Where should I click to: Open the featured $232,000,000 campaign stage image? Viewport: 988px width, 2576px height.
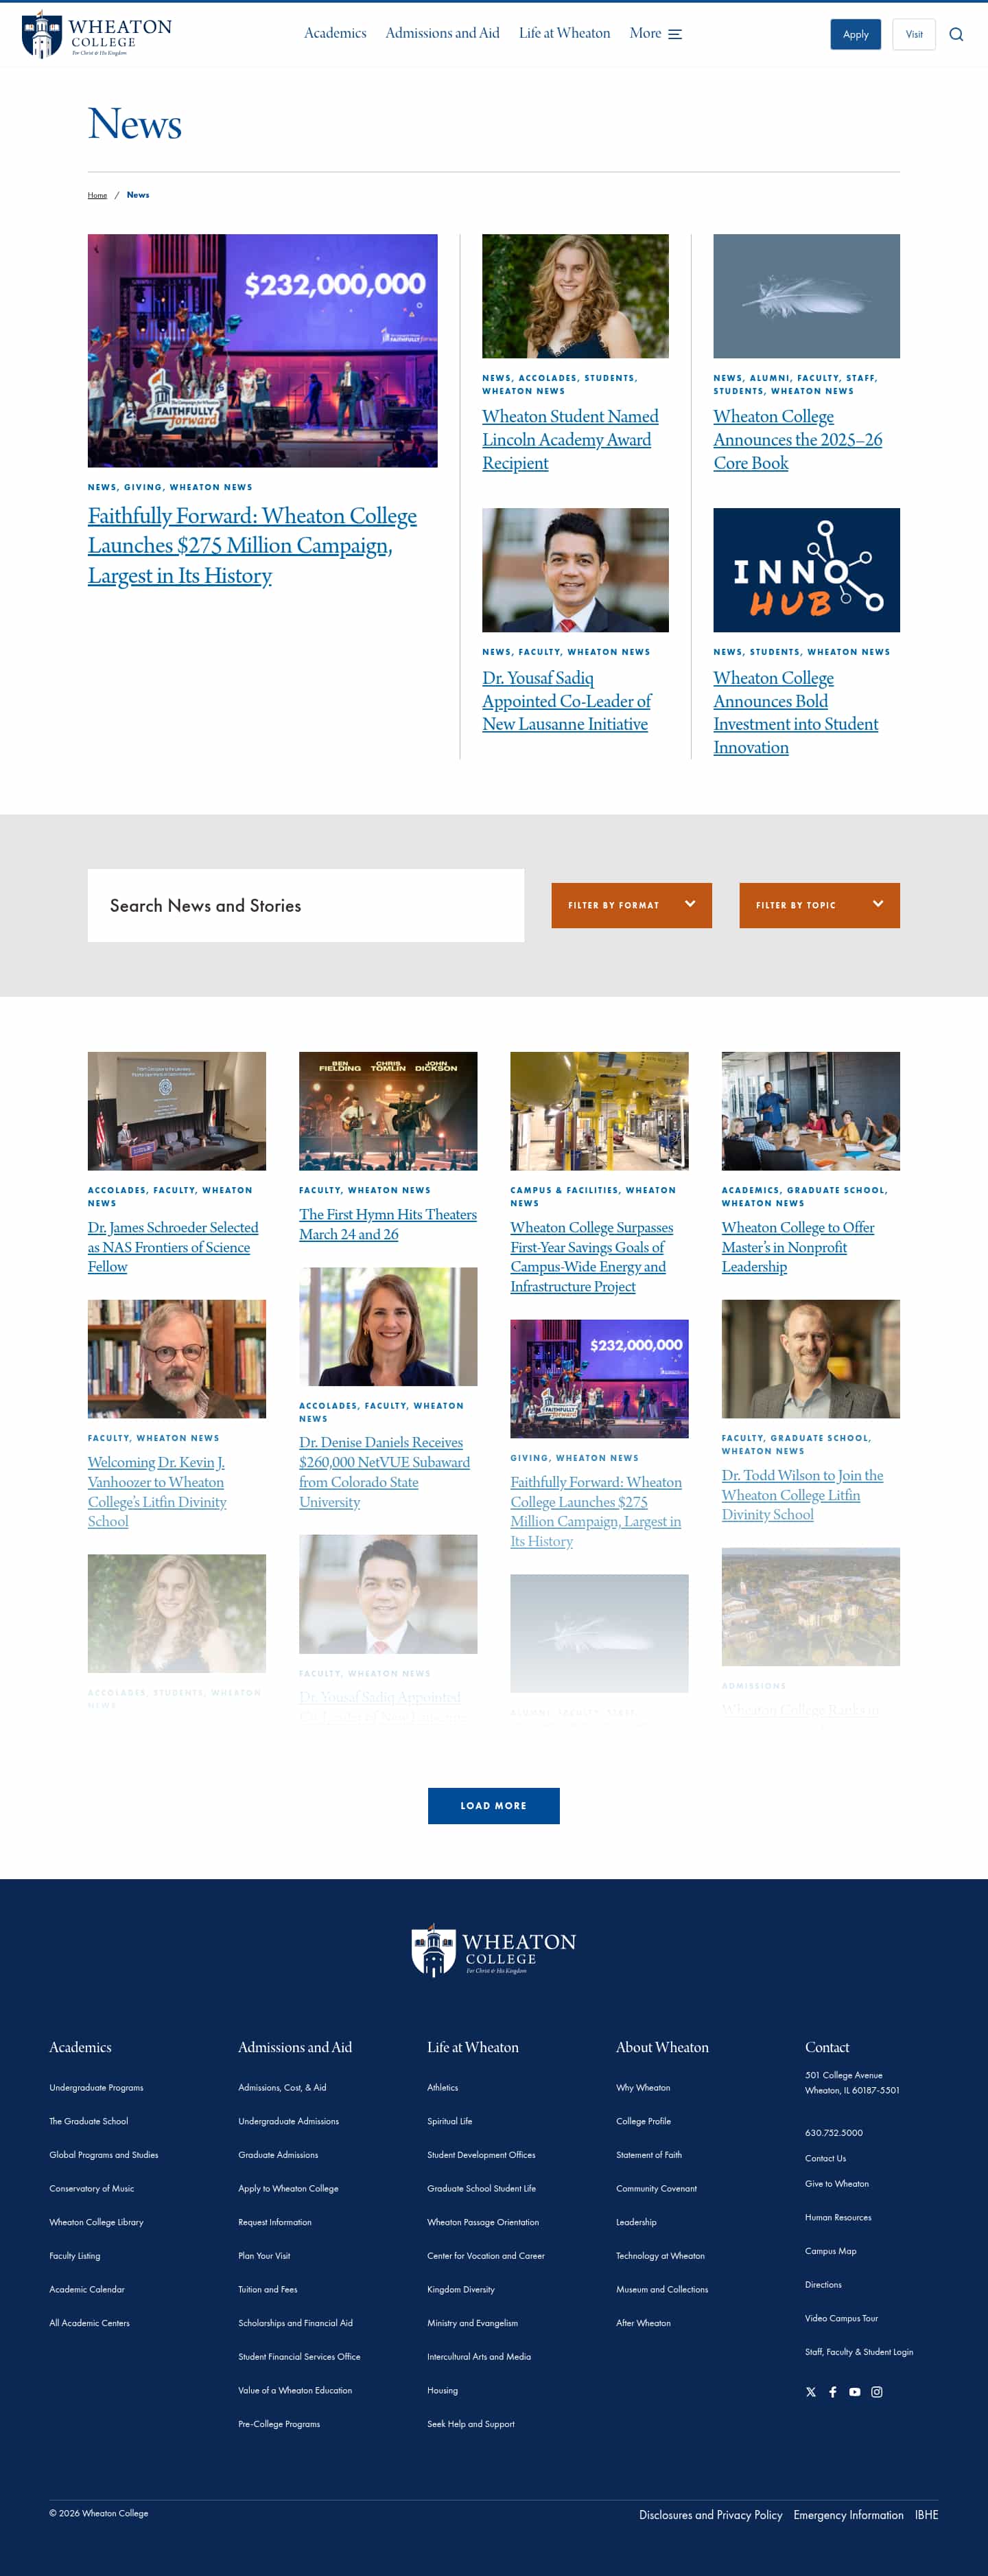pyautogui.click(x=263, y=350)
